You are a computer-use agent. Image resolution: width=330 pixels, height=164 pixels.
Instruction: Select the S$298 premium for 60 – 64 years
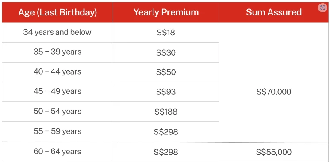(x=166, y=152)
